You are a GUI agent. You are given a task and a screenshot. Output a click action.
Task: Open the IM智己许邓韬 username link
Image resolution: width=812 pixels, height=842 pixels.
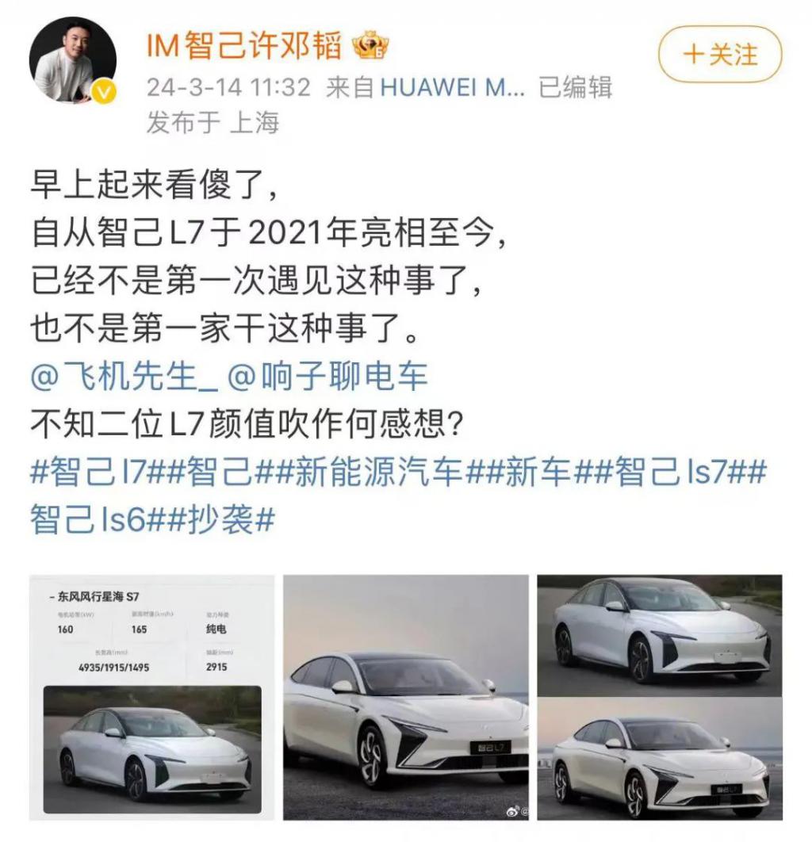(x=244, y=46)
